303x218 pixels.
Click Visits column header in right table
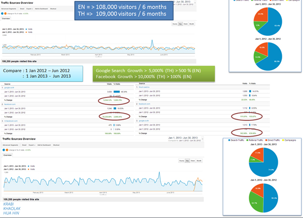[244, 84]
